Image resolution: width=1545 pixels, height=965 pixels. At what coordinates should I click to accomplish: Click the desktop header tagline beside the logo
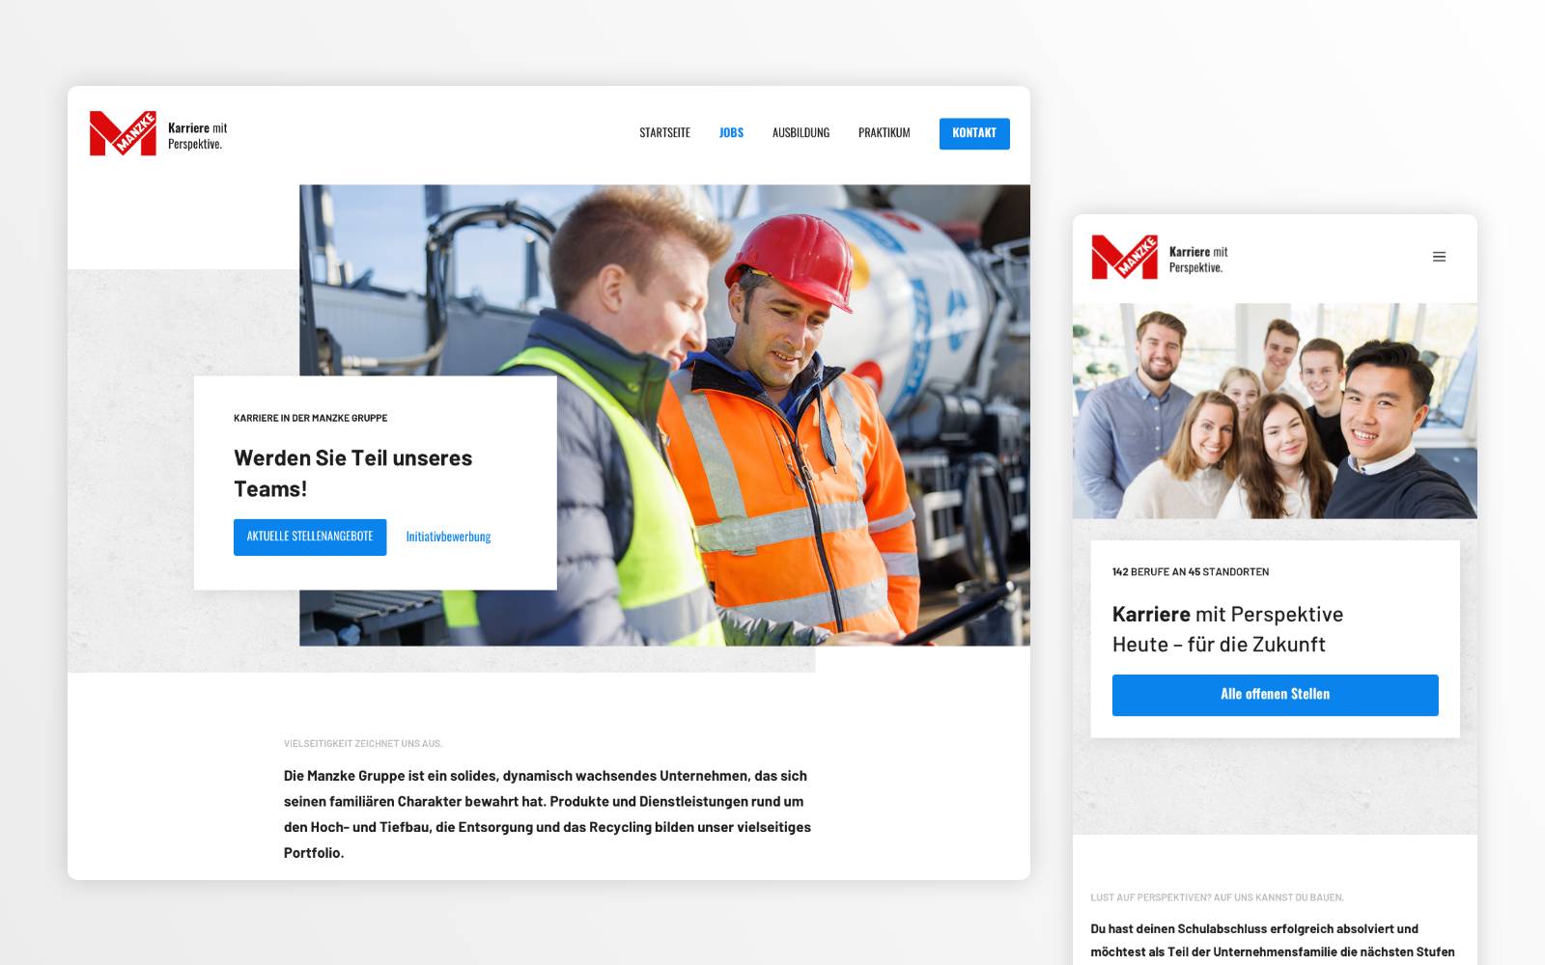click(x=197, y=135)
